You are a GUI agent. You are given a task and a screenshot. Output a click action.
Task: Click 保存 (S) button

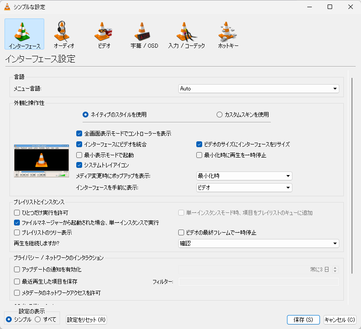point(303,320)
